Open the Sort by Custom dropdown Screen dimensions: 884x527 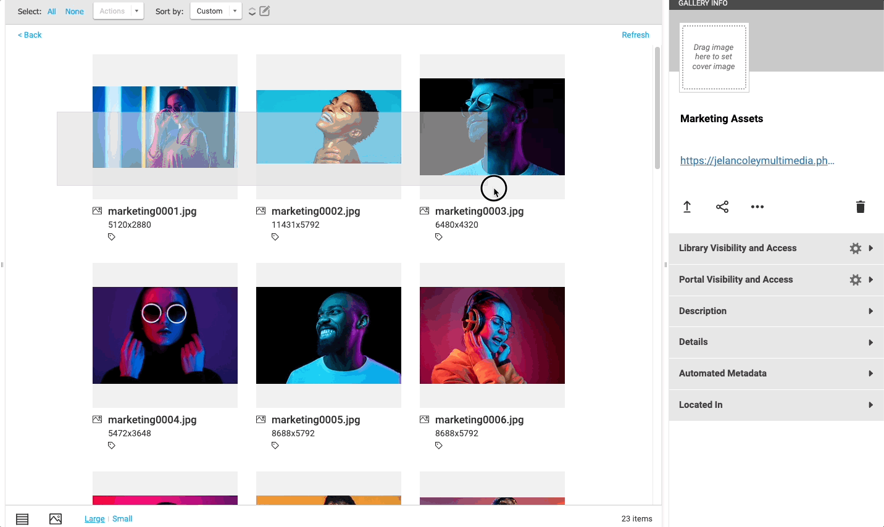pyautogui.click(x=215, y=11)
